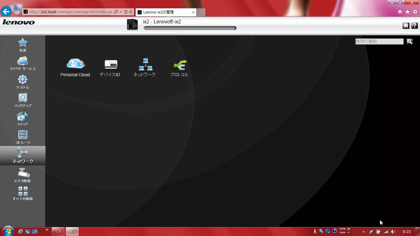
Task: Go back with the browser back arrow
Action: [6, 12]
